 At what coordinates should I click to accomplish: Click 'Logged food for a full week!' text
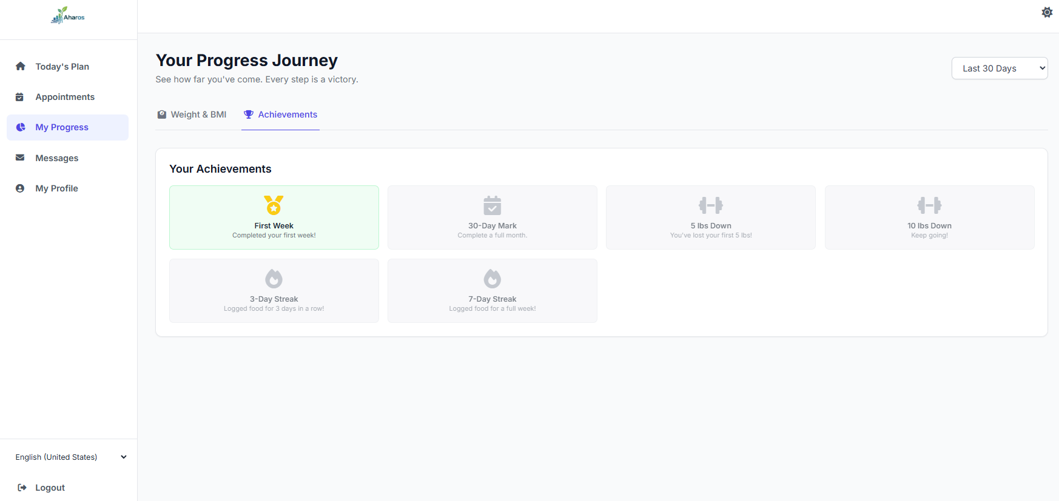point(493,309)
